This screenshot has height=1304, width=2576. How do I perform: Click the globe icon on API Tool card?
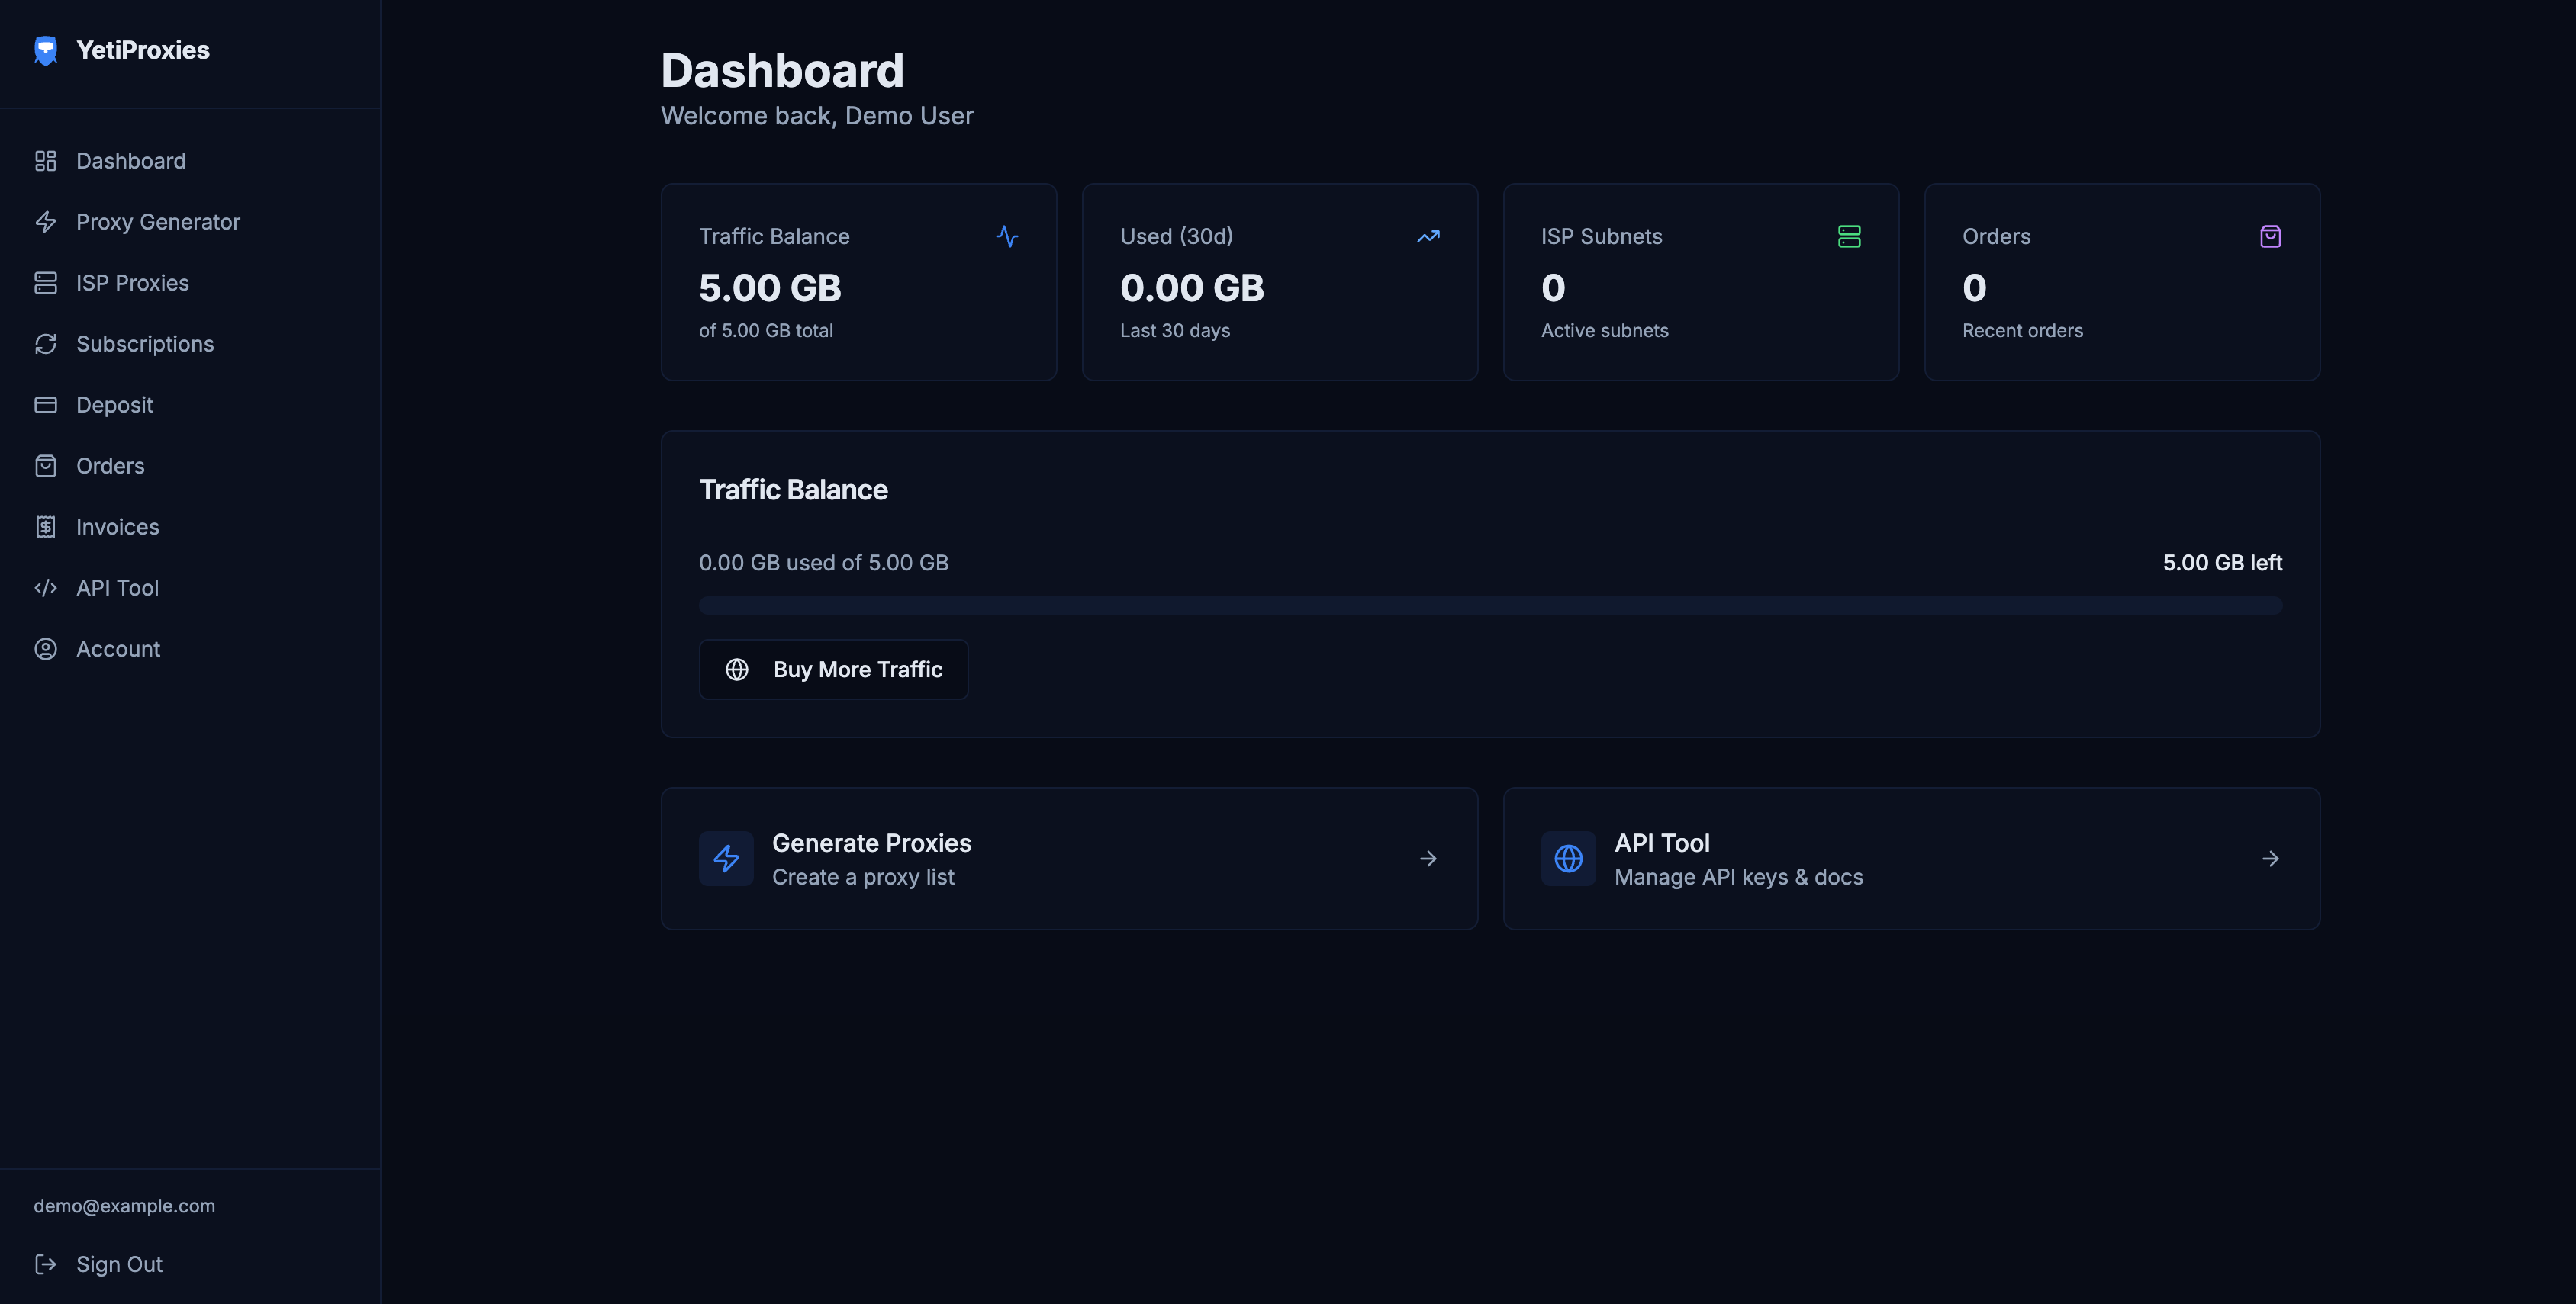[x=1568, y=859]
